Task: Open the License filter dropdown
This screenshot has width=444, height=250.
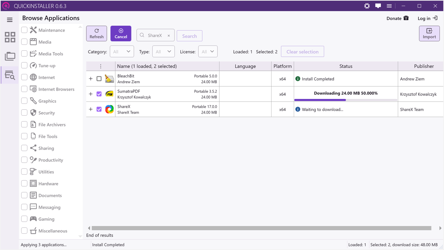Action: pos(208,51)
